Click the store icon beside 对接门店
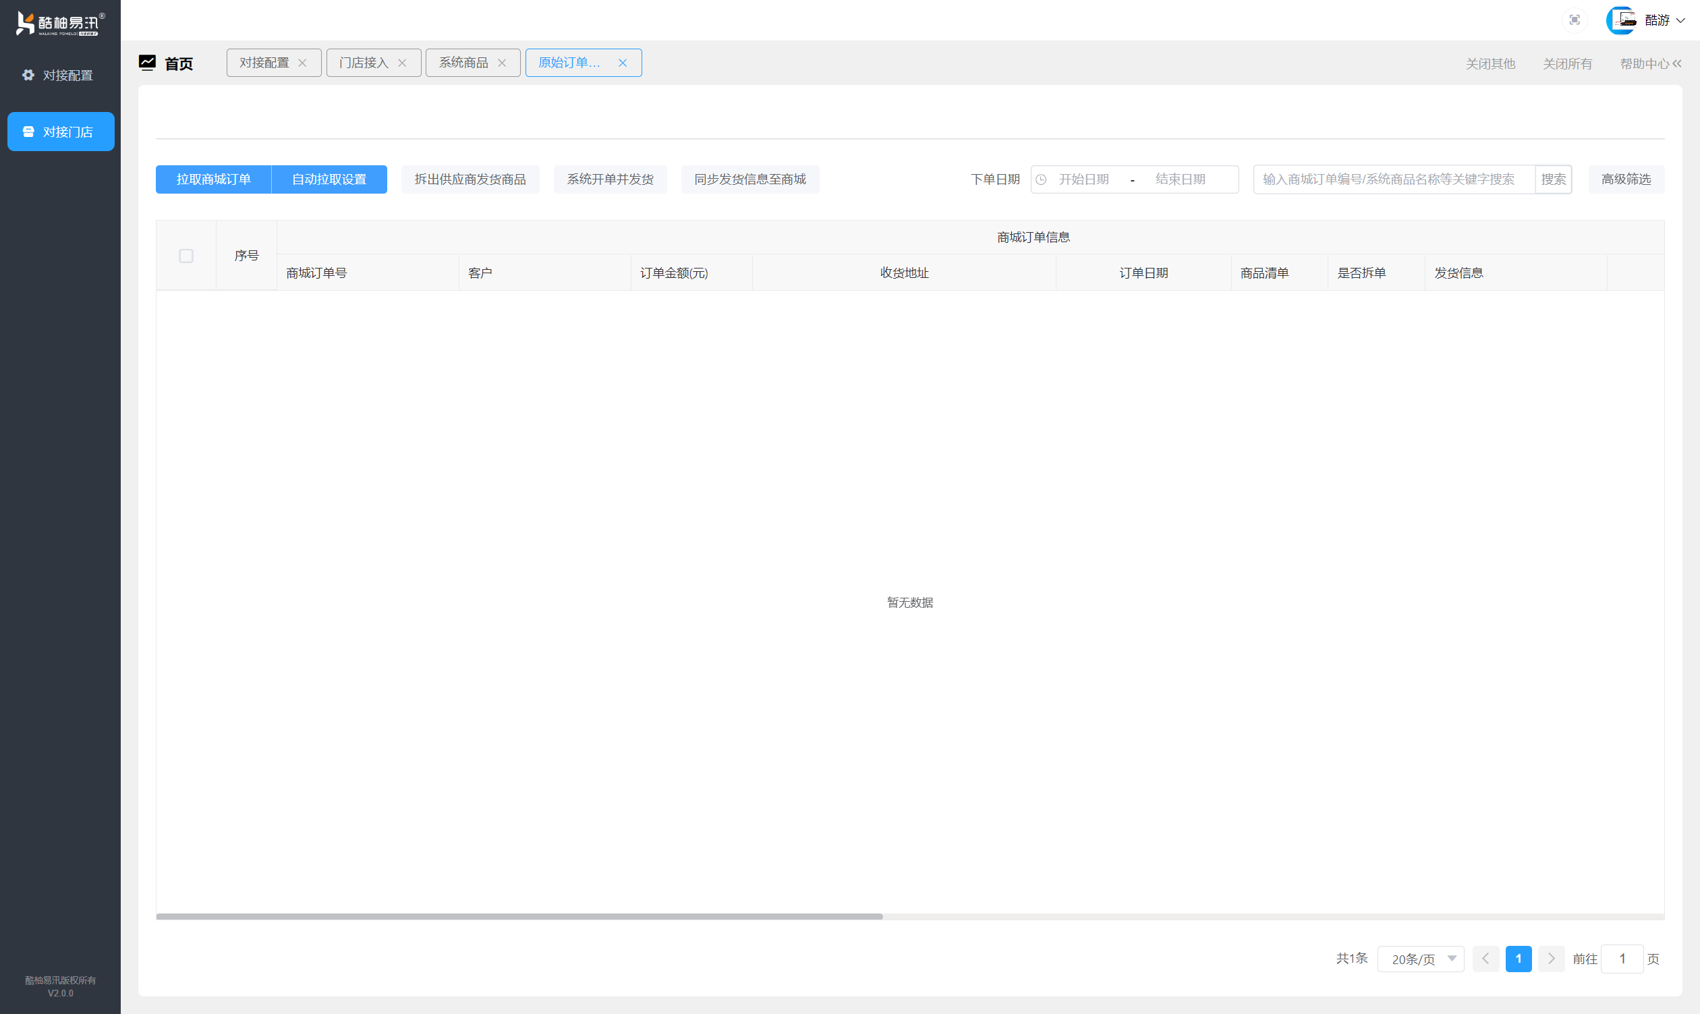Screen dimensions: 1700x1014 tap(28, 132)
